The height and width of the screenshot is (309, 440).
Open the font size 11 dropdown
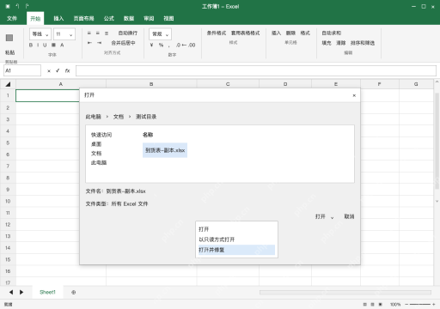click(x=64, y=34)
